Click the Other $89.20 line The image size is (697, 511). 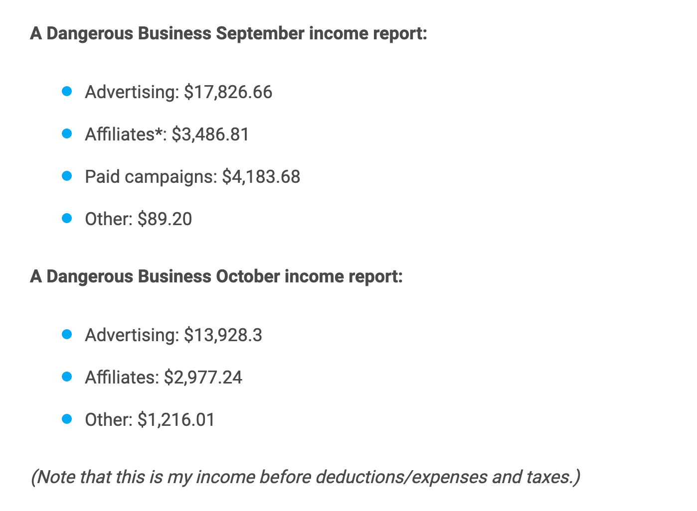point(138,219)
